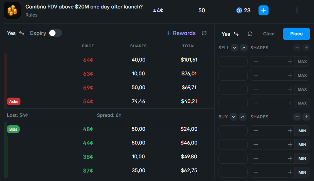The image size is (314, 181).
Task: Click the blue plus button beside 23
Action: tap(263, 10)
